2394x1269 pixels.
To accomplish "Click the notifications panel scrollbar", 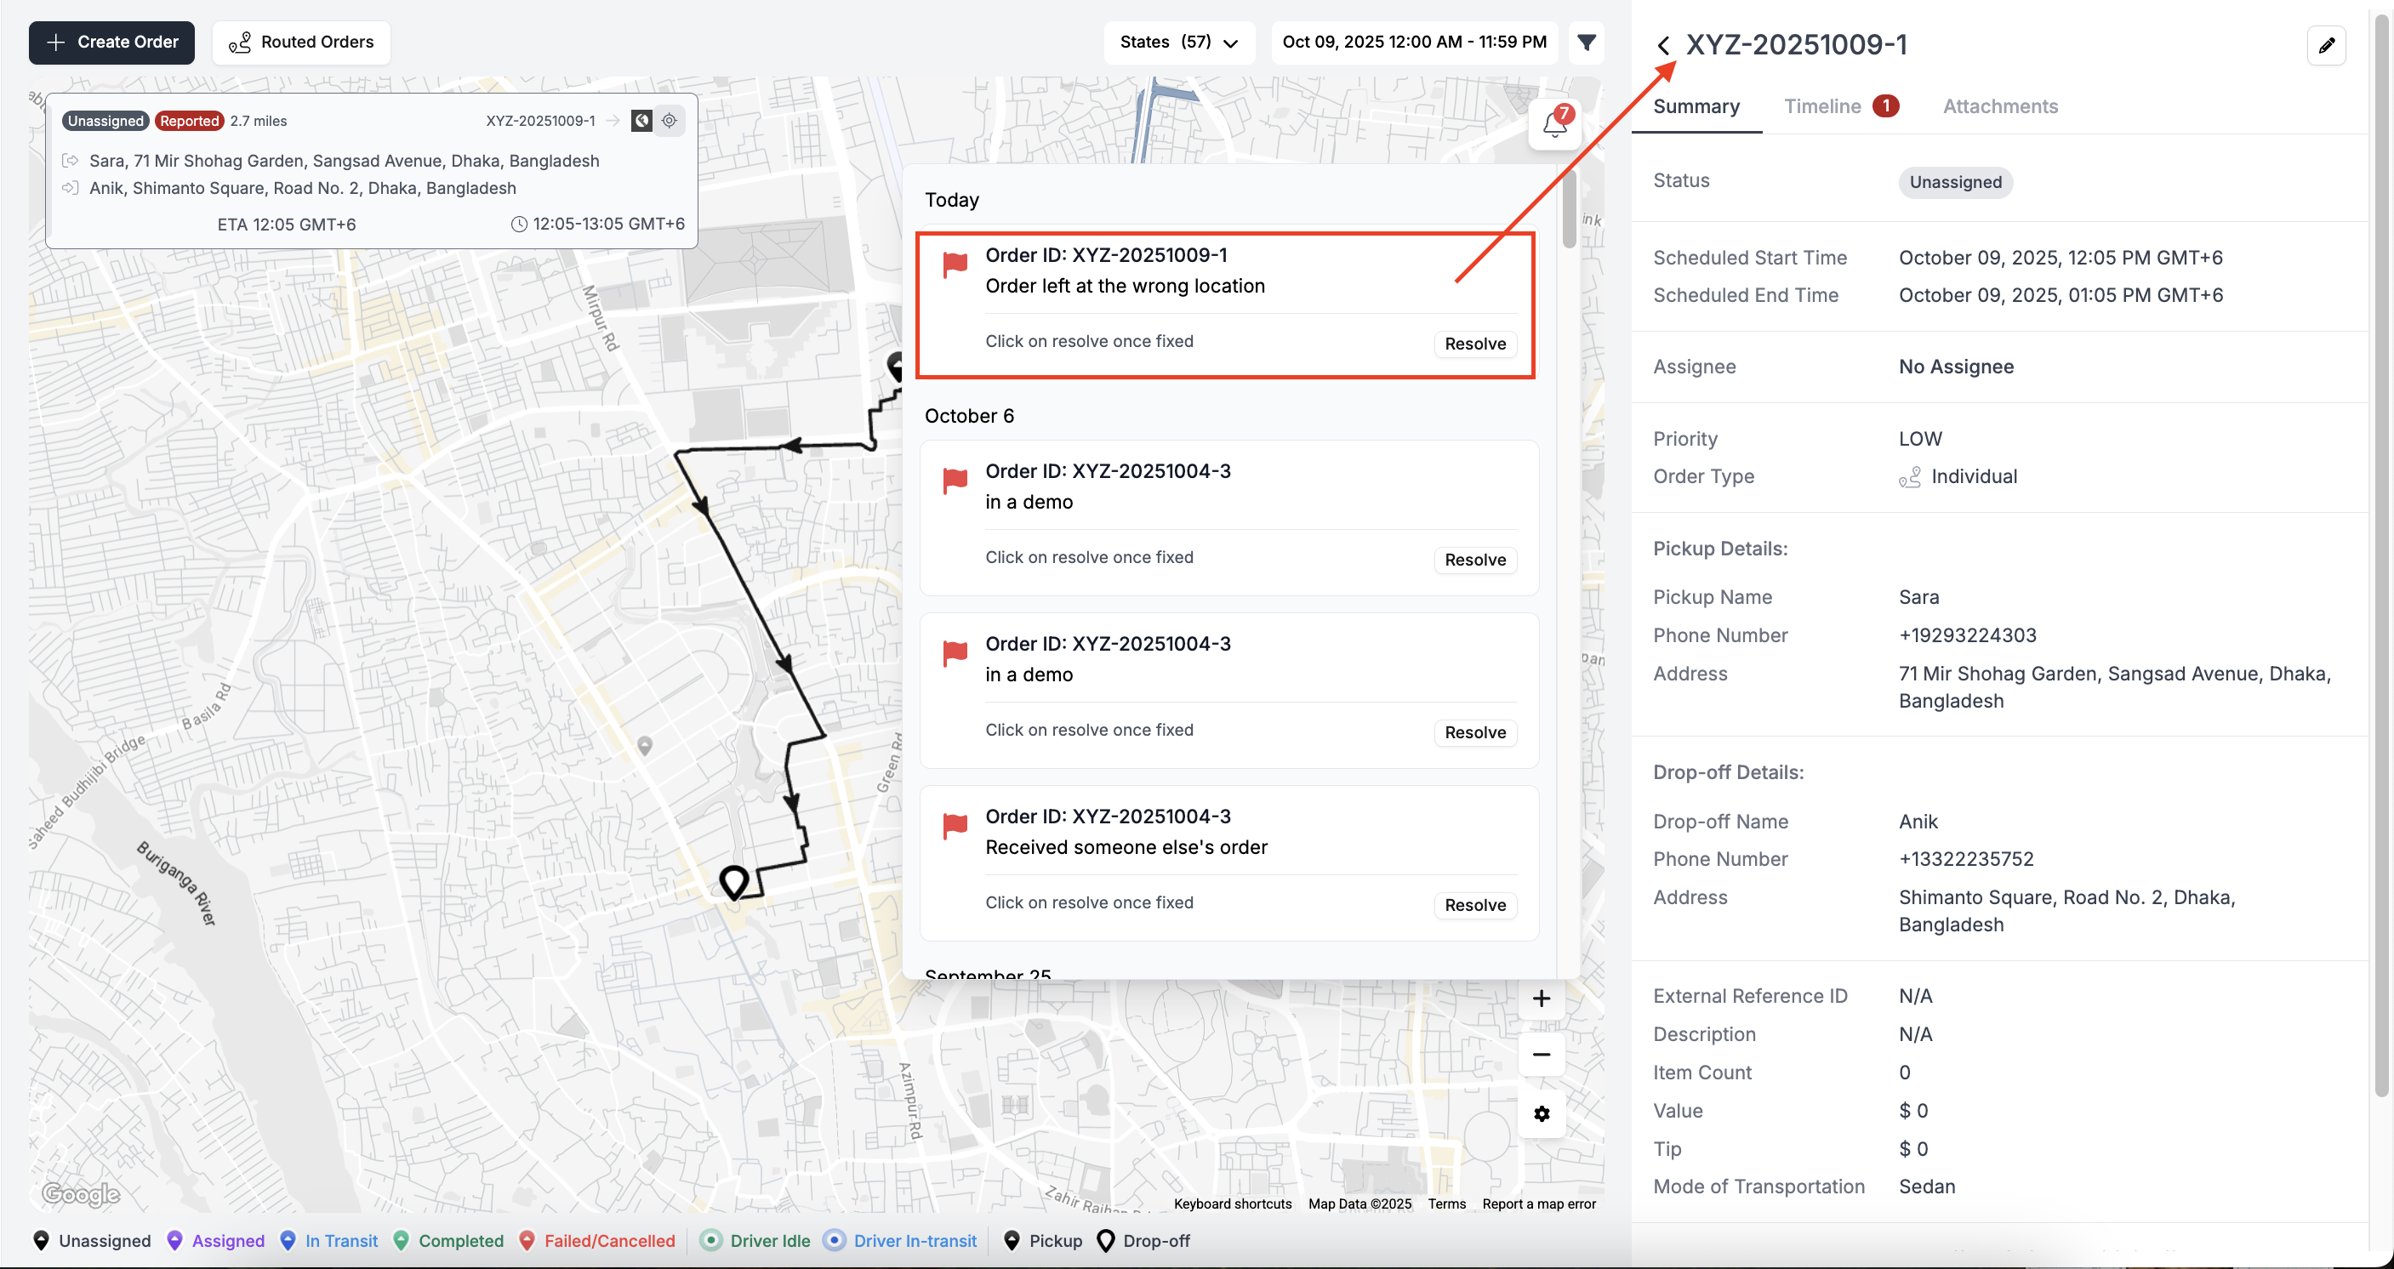I will (x=1569, y=209).
